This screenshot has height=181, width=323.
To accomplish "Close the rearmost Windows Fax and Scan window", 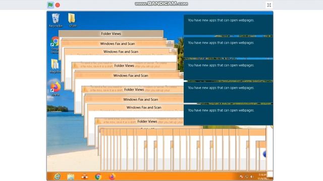I will tap(170, 42).
